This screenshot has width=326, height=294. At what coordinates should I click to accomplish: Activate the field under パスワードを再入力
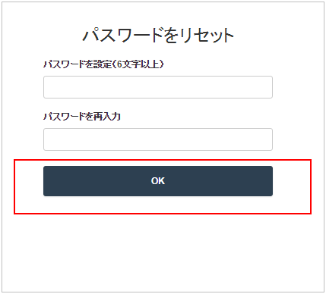[158, 139]
